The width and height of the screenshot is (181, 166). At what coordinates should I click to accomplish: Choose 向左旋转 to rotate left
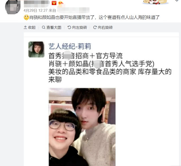77,27
